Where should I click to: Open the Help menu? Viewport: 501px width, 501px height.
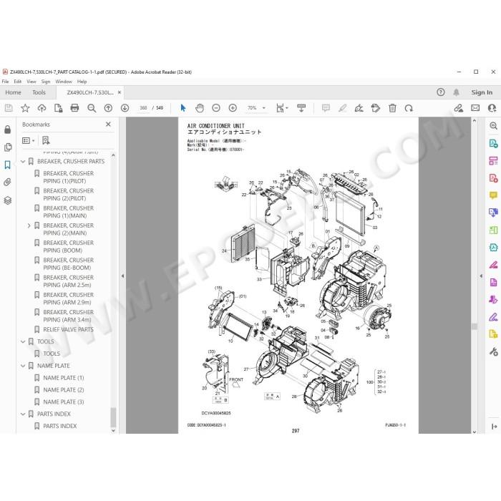pyautogui.click(x=82, y=82)
